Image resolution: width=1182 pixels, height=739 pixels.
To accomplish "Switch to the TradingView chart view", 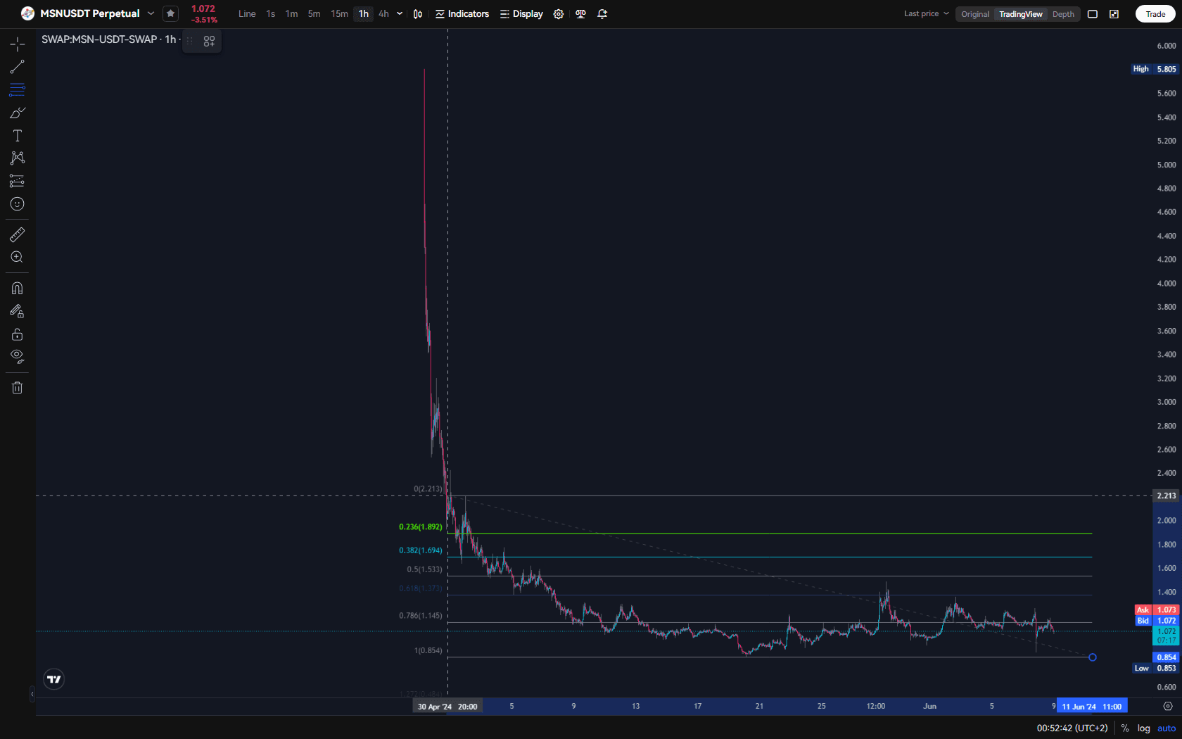I will coord(1021,14).
